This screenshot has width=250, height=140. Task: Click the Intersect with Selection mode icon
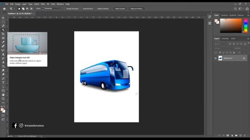pyautogui.click(x=31, y=9)
